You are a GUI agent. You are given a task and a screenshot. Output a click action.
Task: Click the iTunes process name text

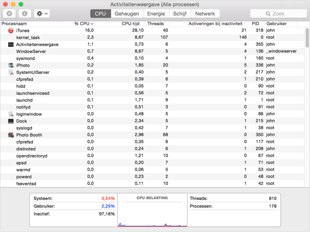click(23, 31)
